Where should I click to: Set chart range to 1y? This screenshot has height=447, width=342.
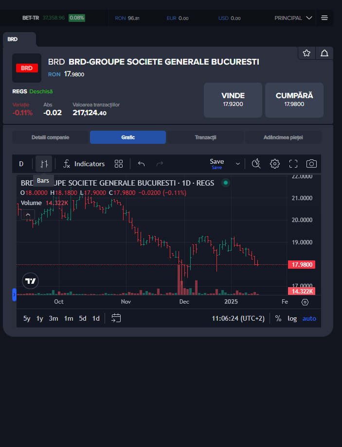pyautogui.click(x=40, y=318)
